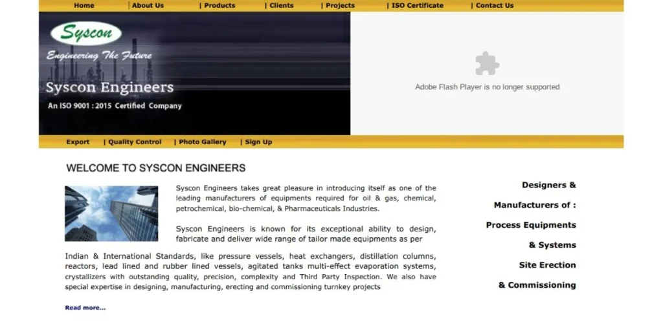The height and width of the screenshot is (331, 663).
Task: Open the Products menu
Action: pyautogui.click(x=219, y=5)
